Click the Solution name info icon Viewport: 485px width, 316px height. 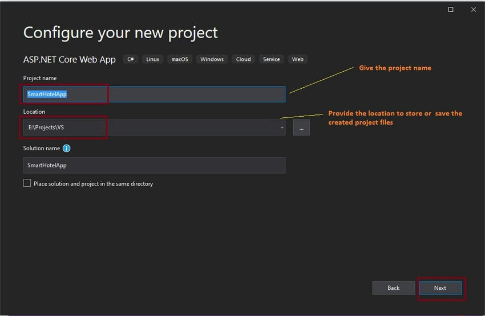67,149
